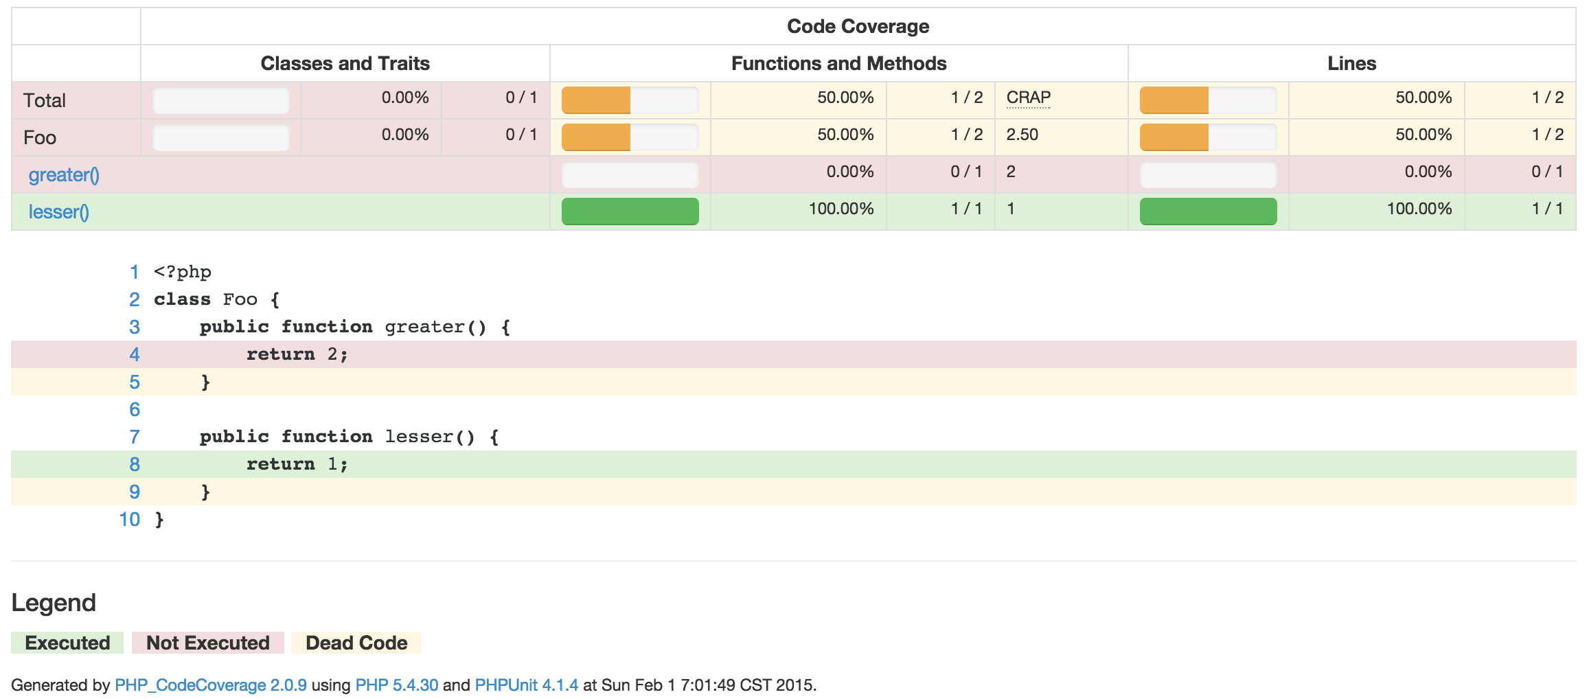Click Total row lines 50.00% cell

(x=1377, y=100)
